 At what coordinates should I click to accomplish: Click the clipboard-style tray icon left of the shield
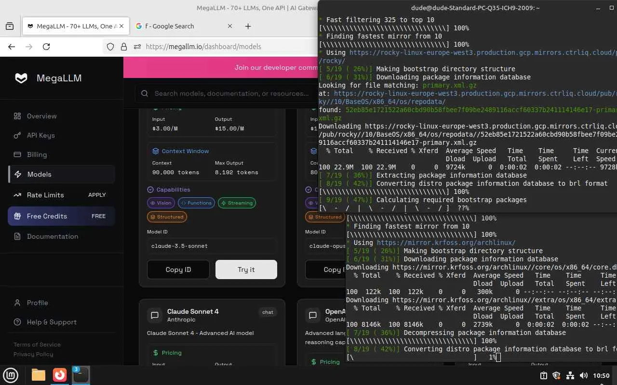pyautogui.click(x=543, y=375)
